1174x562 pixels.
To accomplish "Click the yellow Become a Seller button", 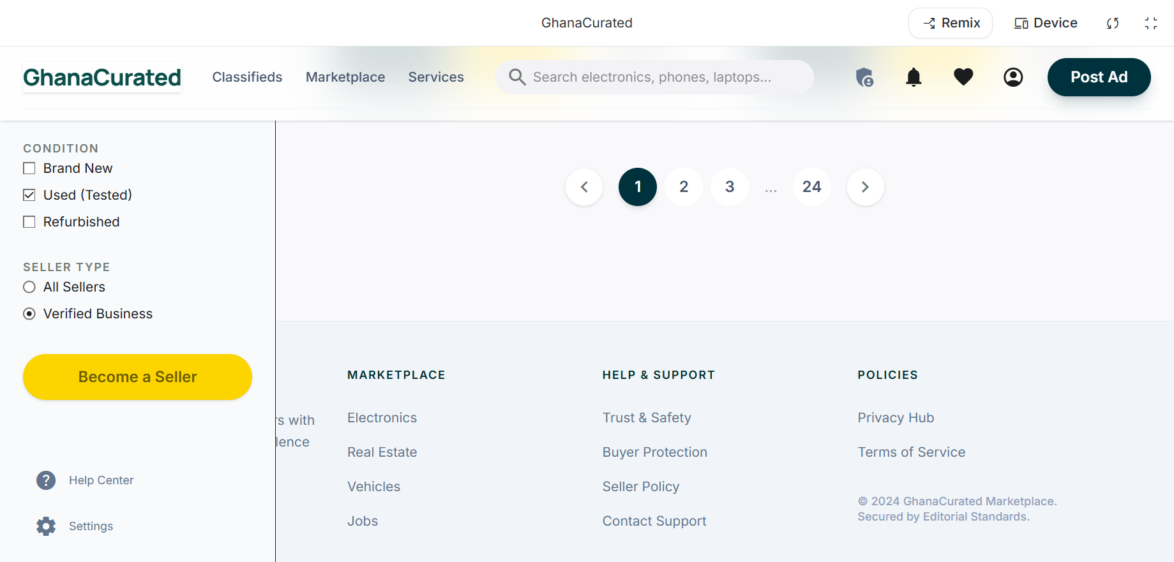I will click(137, 377).
